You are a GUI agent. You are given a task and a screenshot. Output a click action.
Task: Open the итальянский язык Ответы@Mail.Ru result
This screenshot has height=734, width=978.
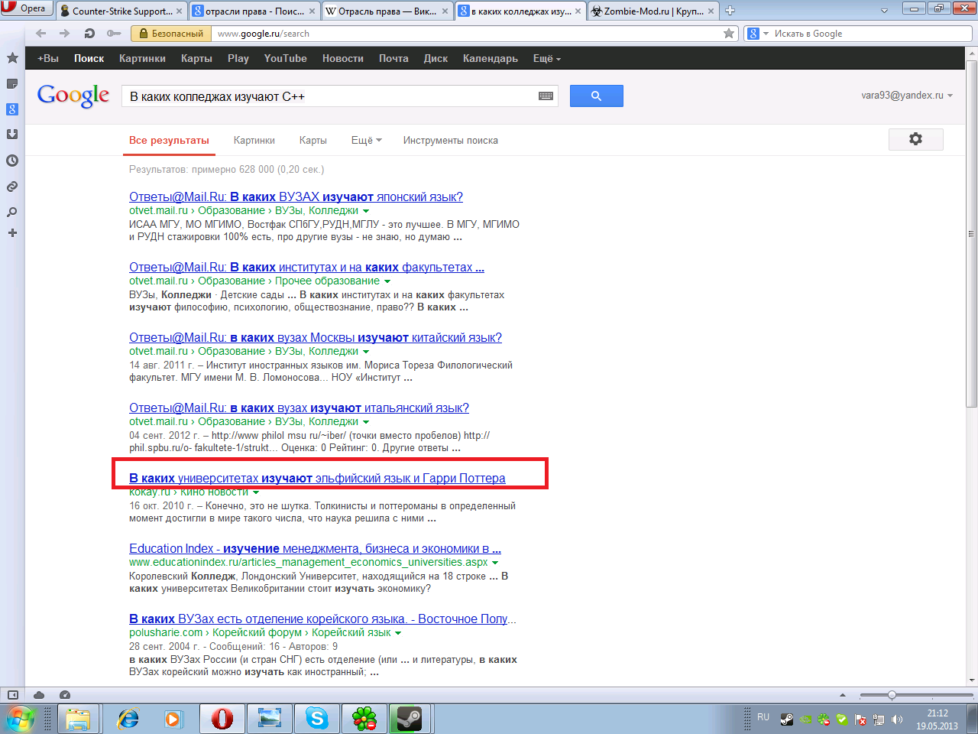coord(299,408)
